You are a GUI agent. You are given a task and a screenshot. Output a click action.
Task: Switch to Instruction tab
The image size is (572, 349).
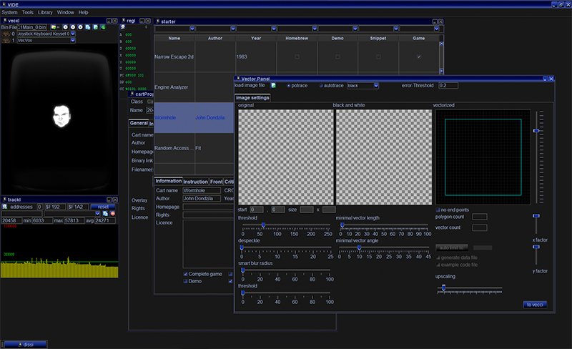(x=195, y=182)
